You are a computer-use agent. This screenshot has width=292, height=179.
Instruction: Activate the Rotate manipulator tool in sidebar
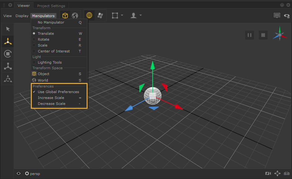(8, 54)
